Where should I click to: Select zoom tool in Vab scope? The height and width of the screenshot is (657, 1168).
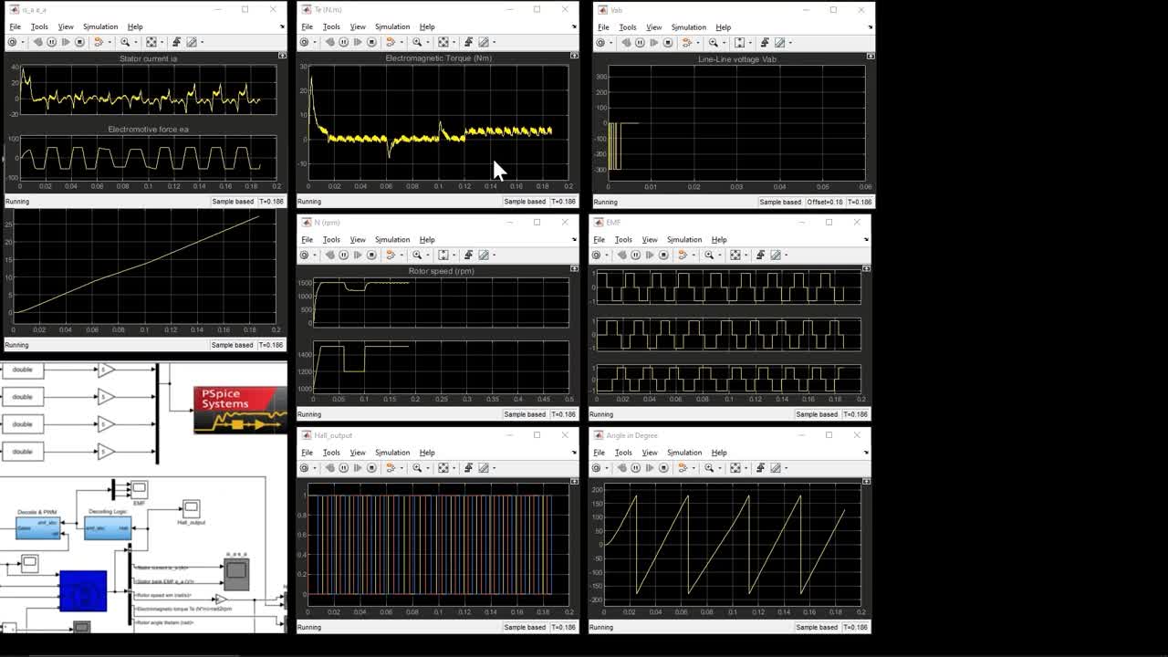(x=714, y=42)
